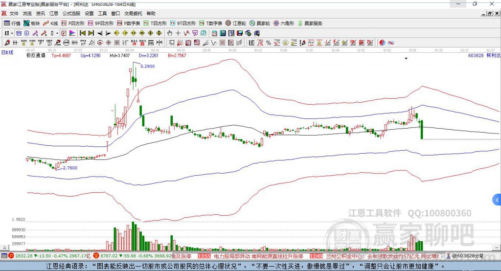Open the 浏览 menu
Image resolution: width=501 pixels, height=271 pixels.
point(27,13)
